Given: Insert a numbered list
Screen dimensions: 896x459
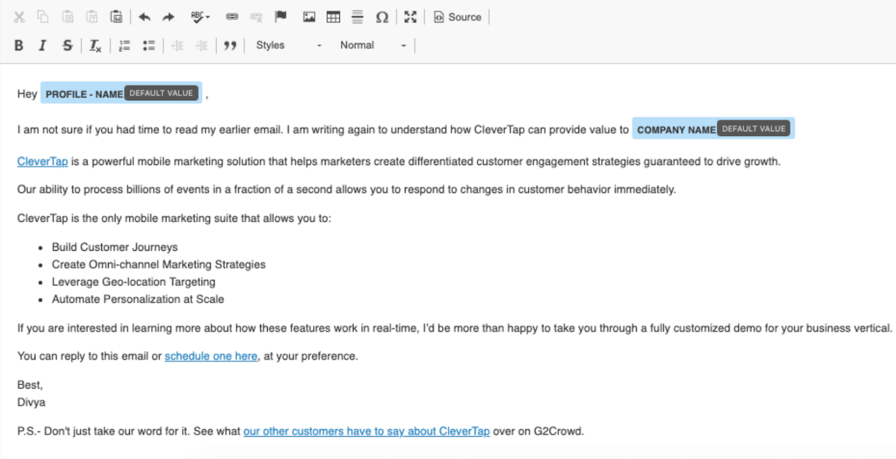Looking at the screenshot, I should (124, 45).
